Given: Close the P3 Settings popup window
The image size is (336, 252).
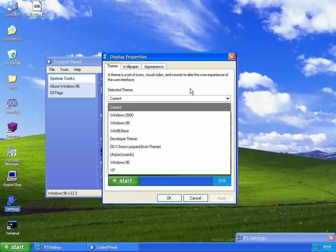Looking at the screenshot, I should (331, 238).
